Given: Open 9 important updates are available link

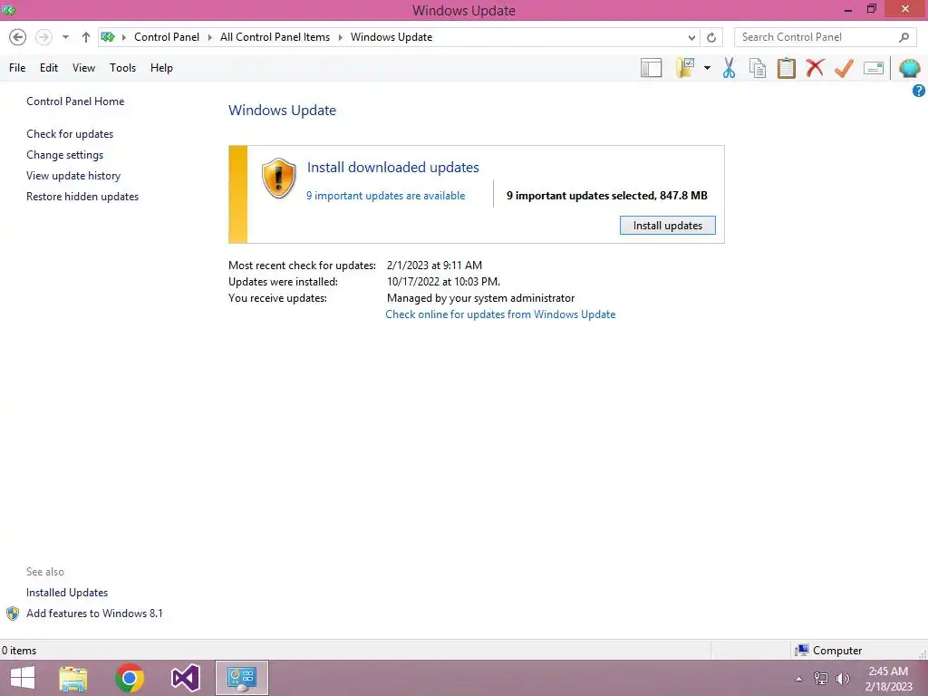Looking at the screenshot, I should click(x=385, y=196).
